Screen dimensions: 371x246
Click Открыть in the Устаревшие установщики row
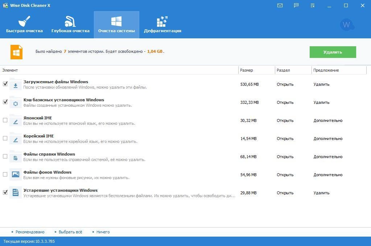click(285, 193)
